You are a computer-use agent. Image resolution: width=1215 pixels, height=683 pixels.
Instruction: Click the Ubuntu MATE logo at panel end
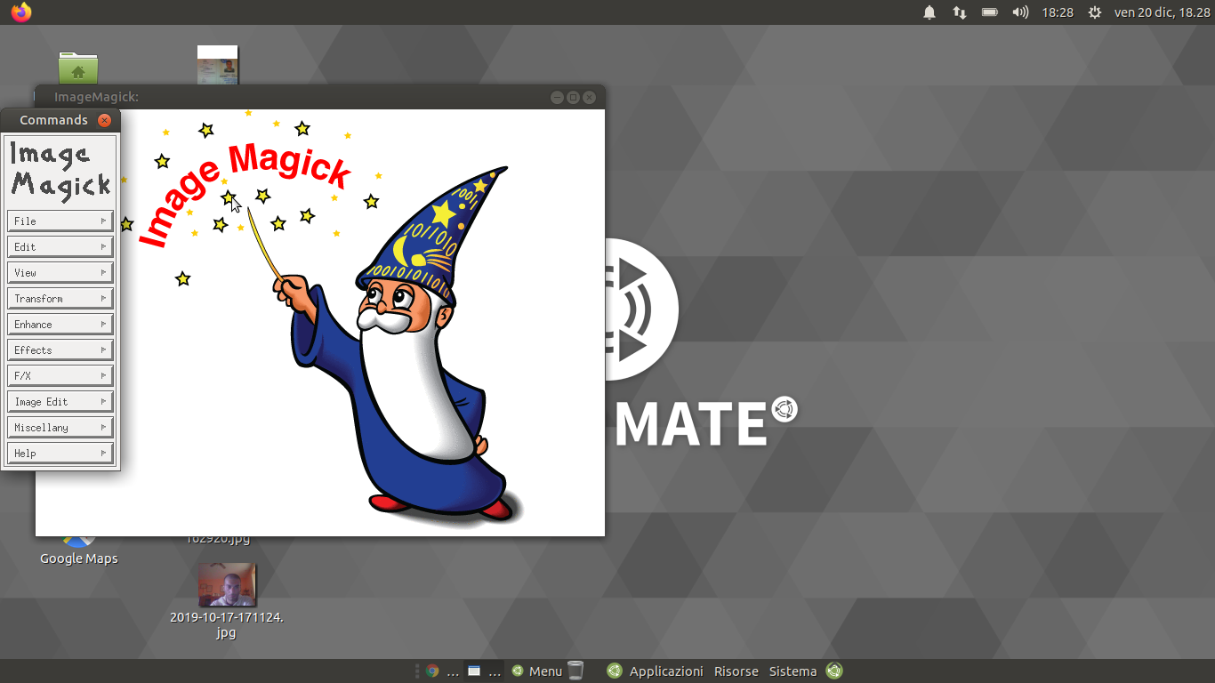click(834, 671)
